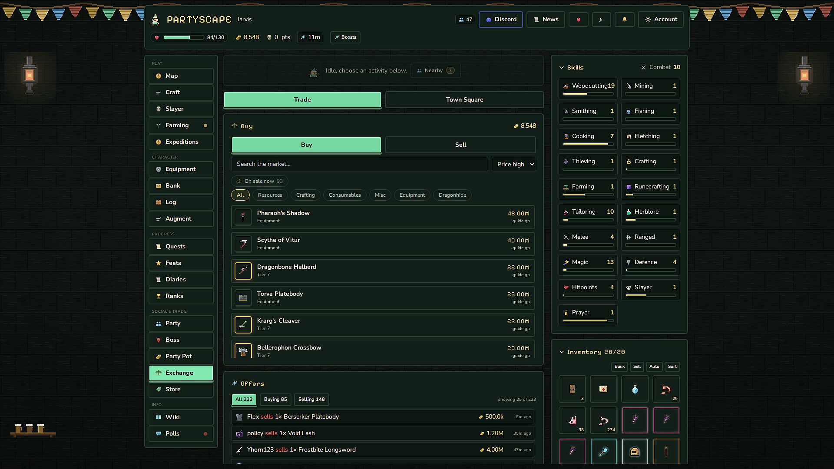Open the Tailoring skill tile

[588, 215]
